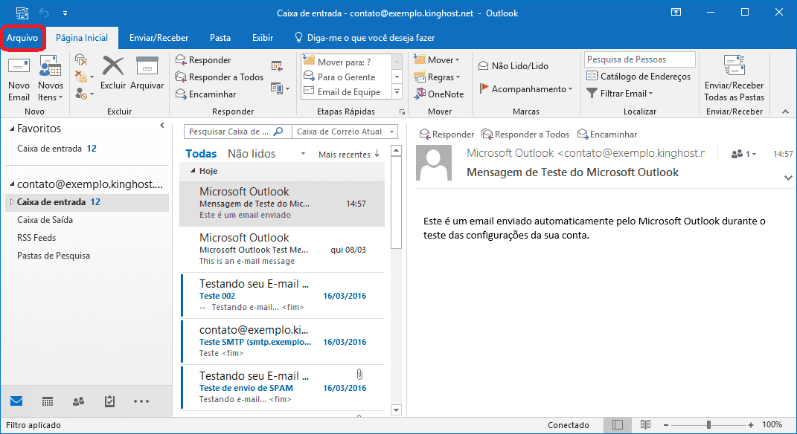Open People view in navigation bar
Viewport: 797px width, 434px height.
point(78,401)
